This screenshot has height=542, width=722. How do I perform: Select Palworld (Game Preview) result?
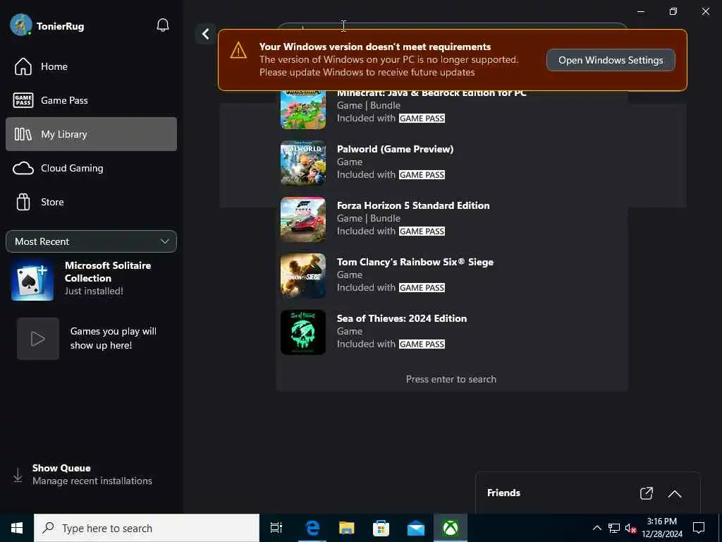[452, 163]
